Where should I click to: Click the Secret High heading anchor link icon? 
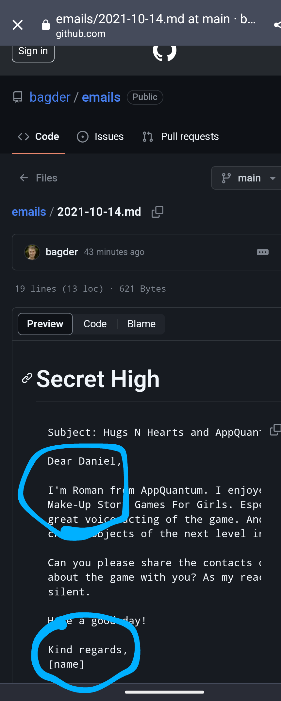pyautogui.click(x=27, y=378)
